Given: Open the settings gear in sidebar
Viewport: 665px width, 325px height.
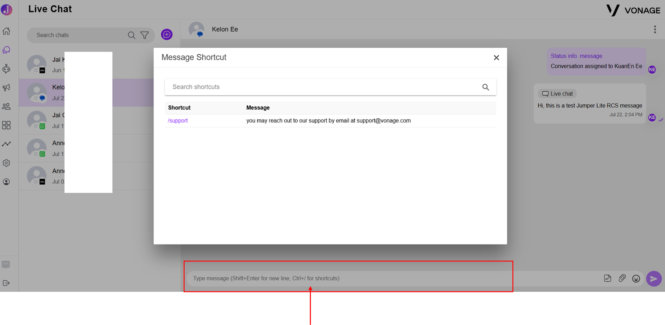Looking at the screenshot, I should pos(6,163).
